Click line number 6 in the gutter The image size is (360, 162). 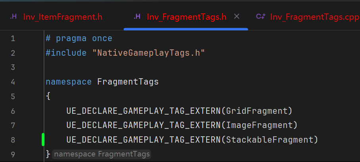pyautogui.click(x=13, y=111)
